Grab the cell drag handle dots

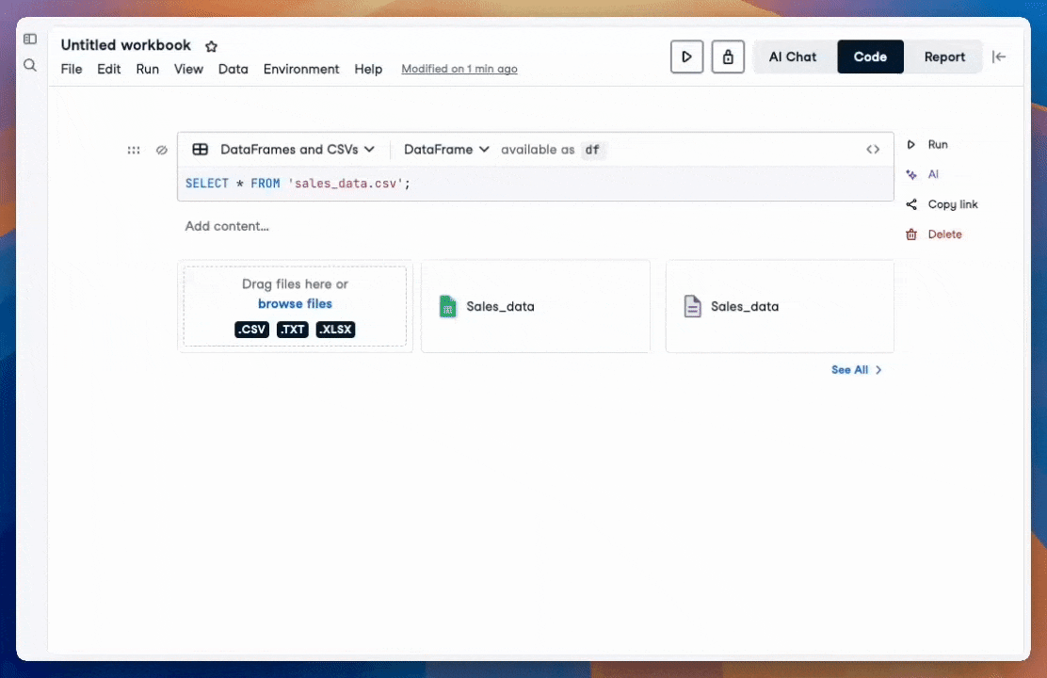tap(134, 151)
